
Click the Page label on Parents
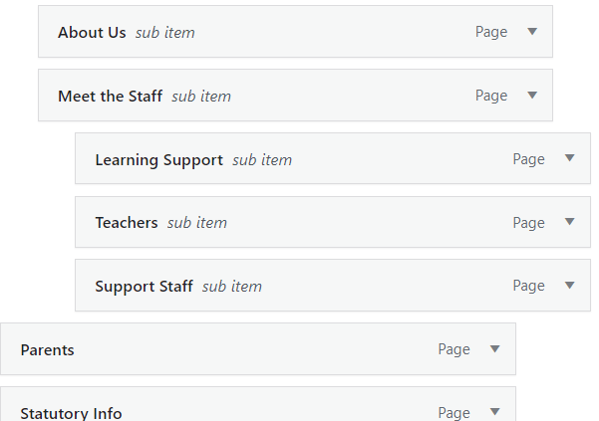tap(453, 349)
